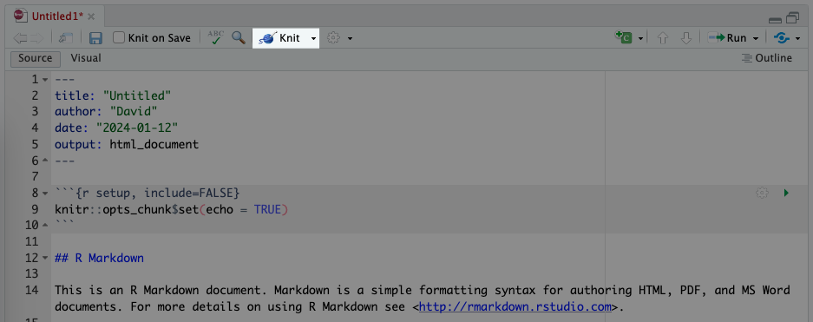The width and height of the screenshot is (813, 322).
Task: Toggle the Outline pane
Action: click(x=766, y=58)
